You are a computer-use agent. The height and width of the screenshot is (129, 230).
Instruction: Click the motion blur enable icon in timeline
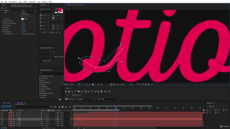[66, 107]
